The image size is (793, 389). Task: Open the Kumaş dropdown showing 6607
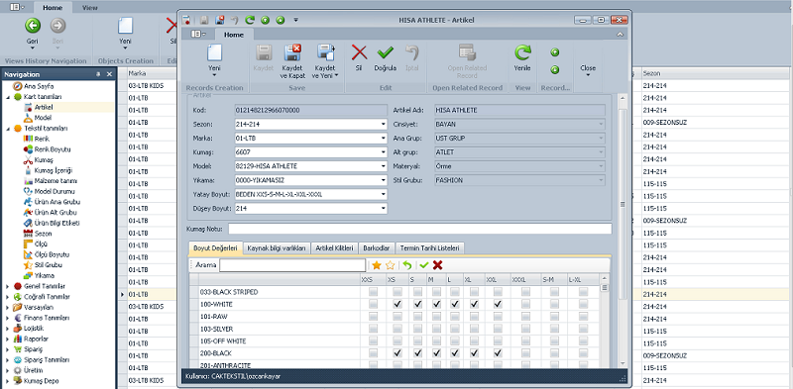coord(384,152)
